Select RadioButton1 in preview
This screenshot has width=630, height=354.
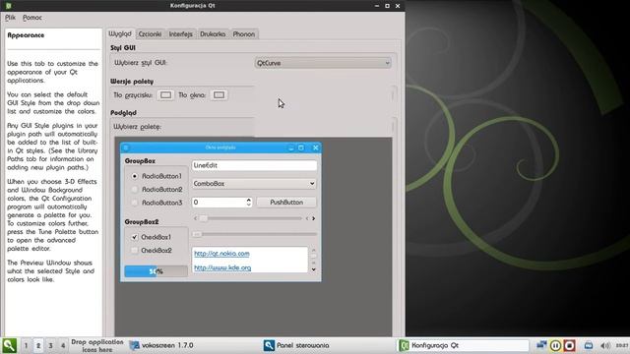(157, 176)
